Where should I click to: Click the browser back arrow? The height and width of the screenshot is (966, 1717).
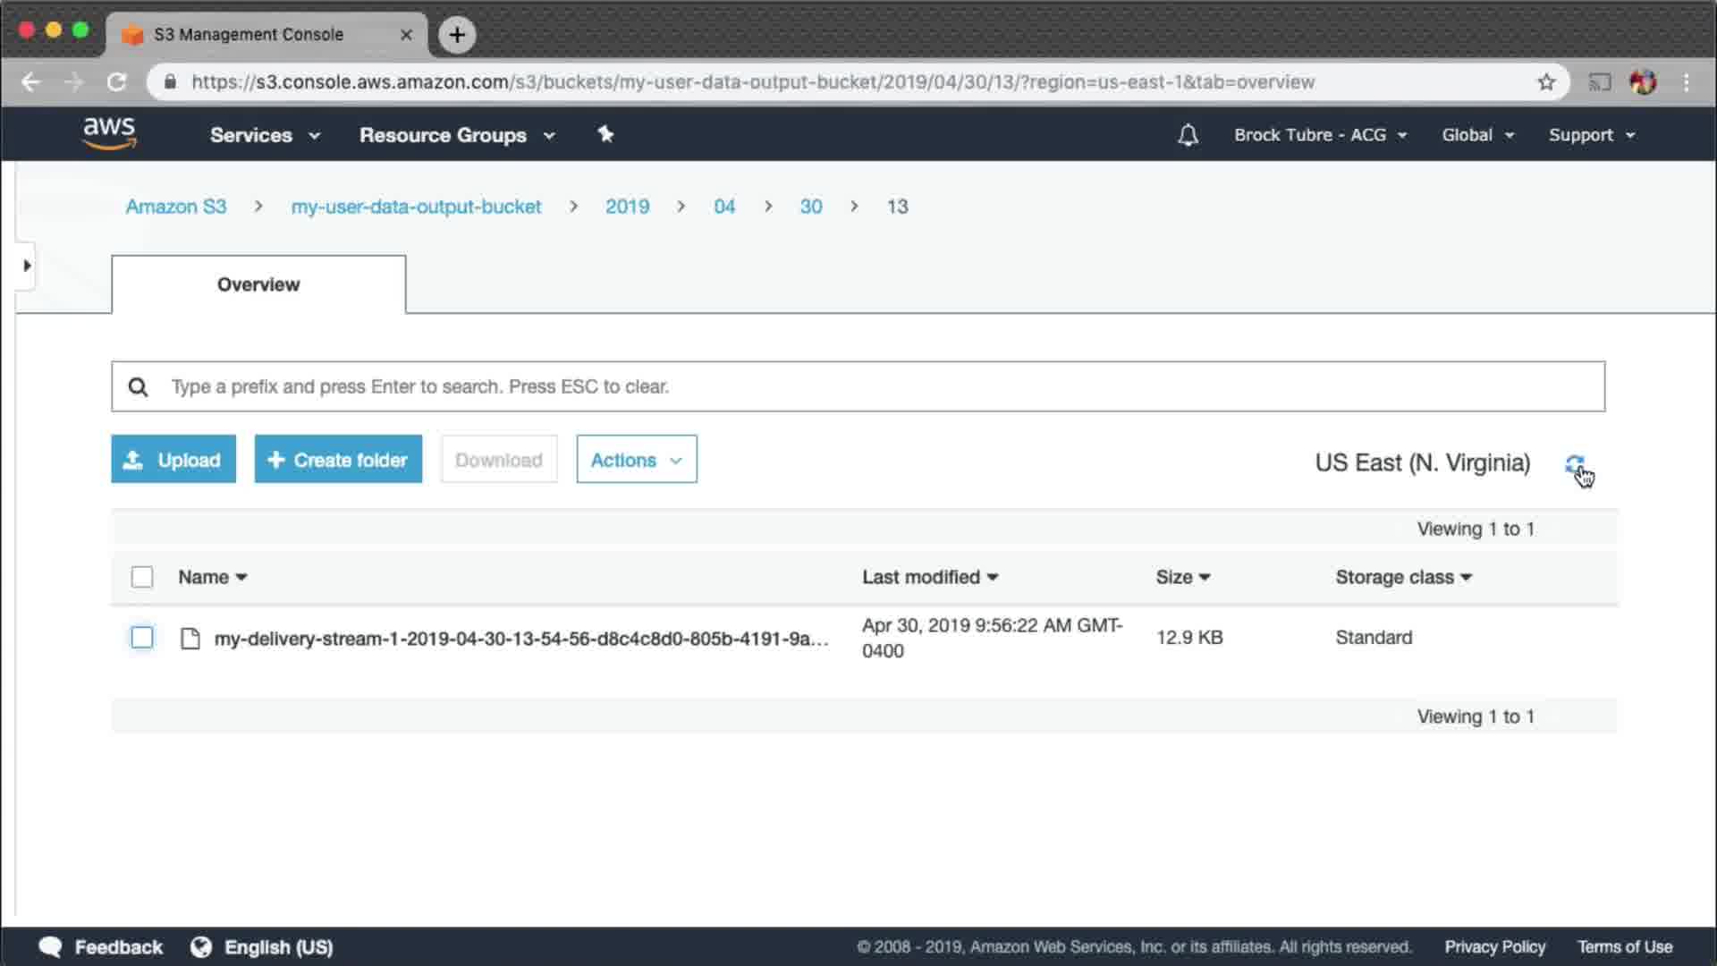point(30,82)
